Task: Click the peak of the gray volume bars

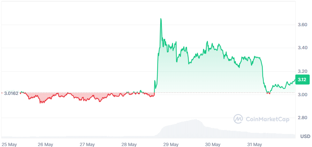Action: point(194,120)
